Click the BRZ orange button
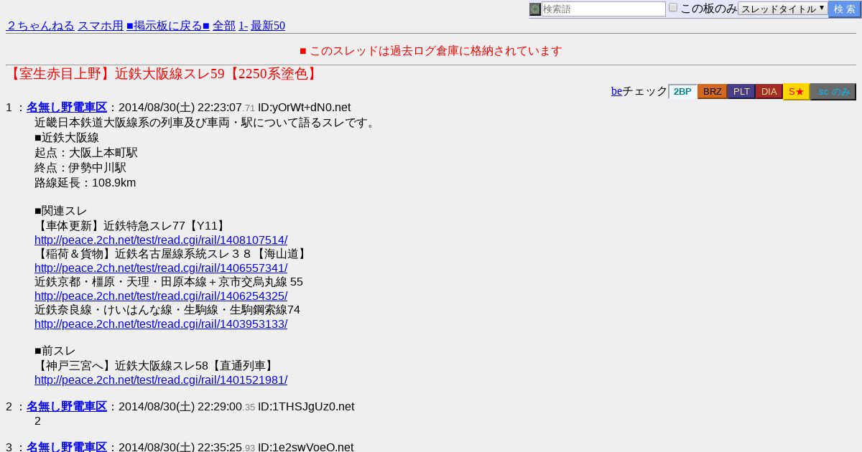The image size is (862, 452). click(x=713, y=91)
